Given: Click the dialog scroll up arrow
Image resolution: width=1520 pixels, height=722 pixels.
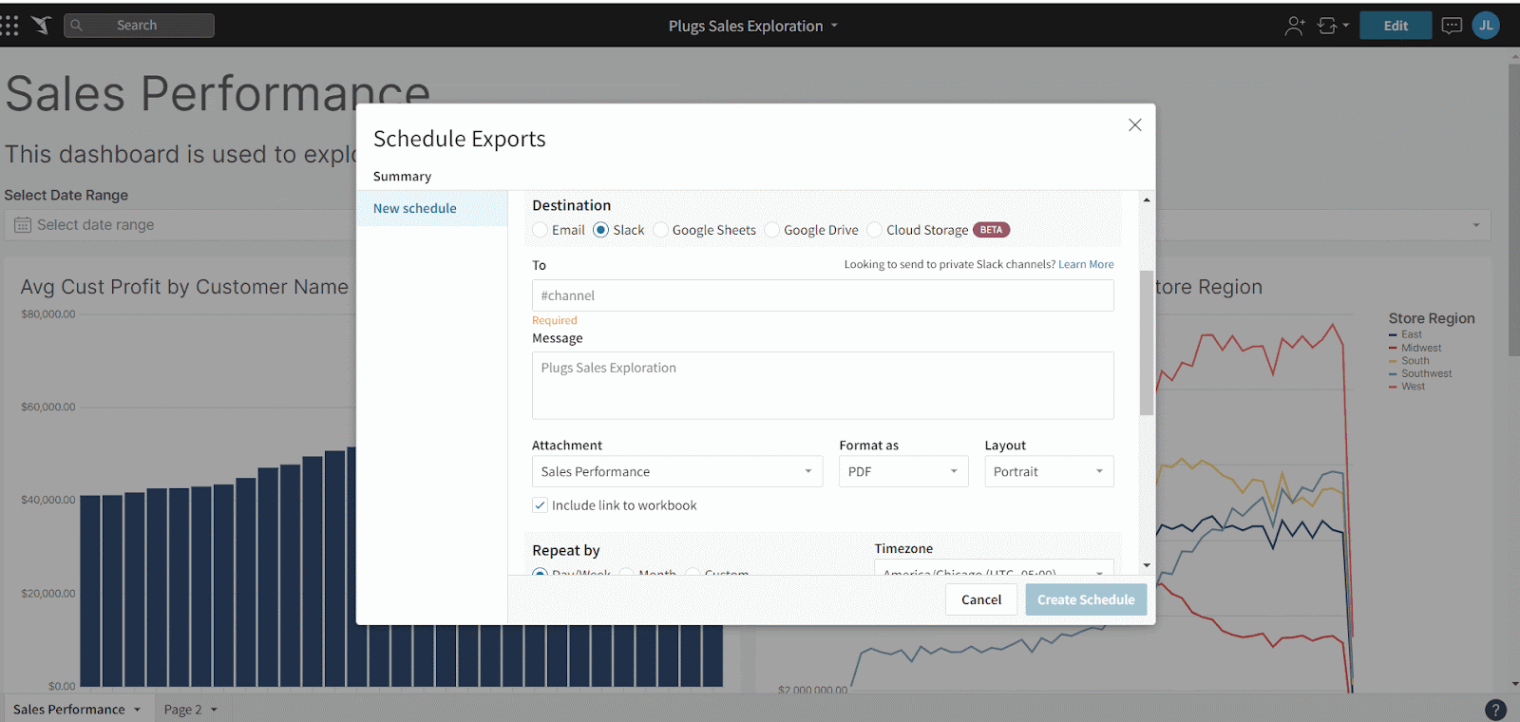Looking at the screenshot, I should point(1147,199).
